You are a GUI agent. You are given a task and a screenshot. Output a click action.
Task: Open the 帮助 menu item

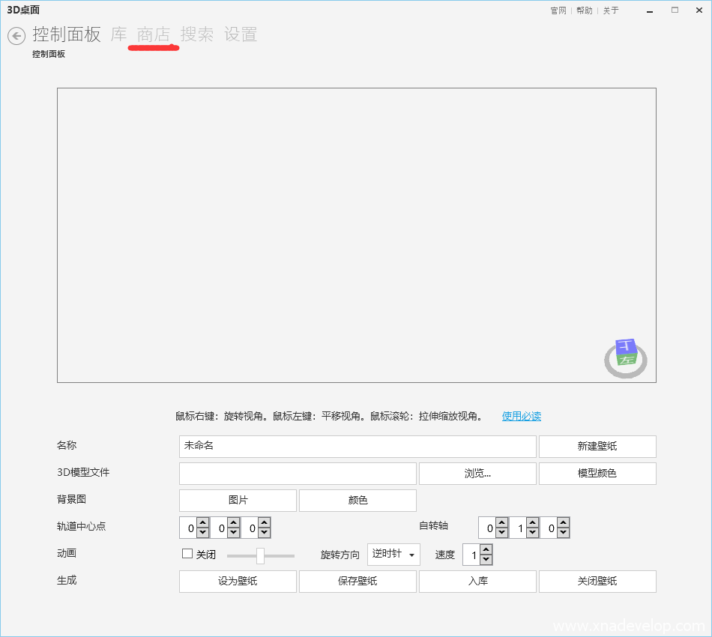pos(584,10)
